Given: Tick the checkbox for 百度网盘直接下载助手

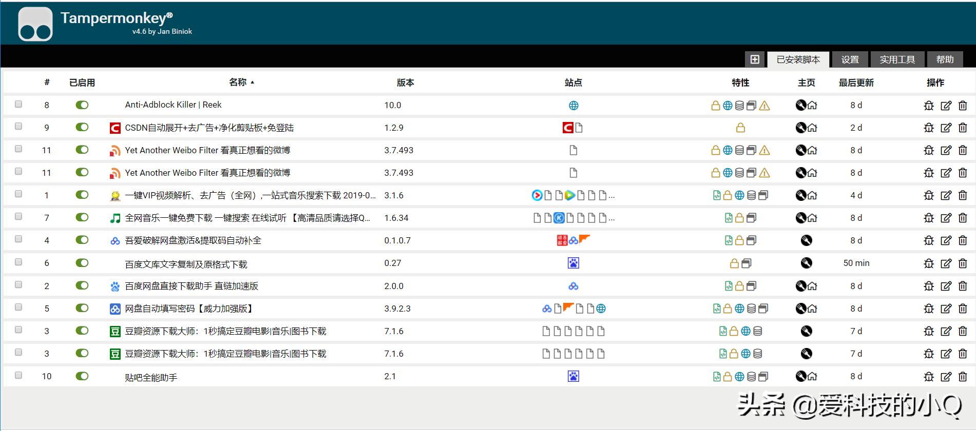Looking at the screenshot, I should point(18,285).
